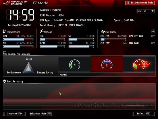Click the CPU voltage bar
Image resolution: width=158 pixels, height=119 pixels.
(x=52, y=39)
